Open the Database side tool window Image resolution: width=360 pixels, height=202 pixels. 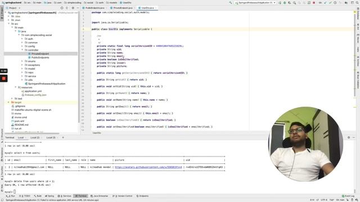358,13
